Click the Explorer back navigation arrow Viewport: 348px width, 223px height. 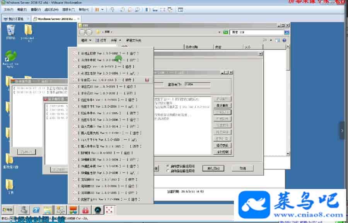click(x=82, y=32)
